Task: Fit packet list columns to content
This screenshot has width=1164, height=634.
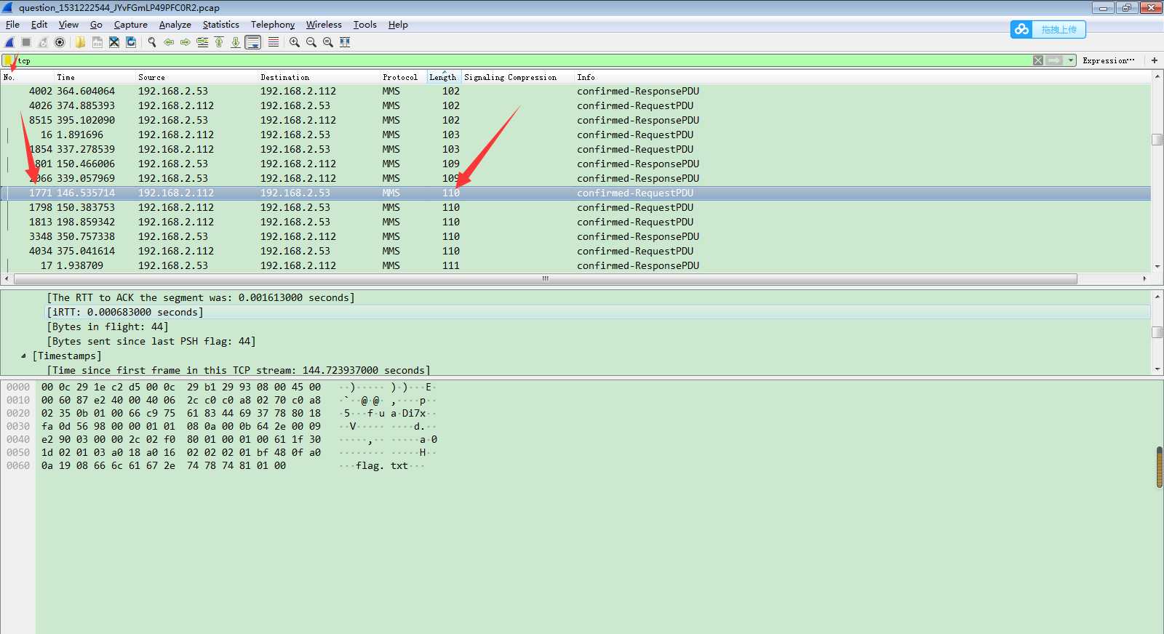Action: pos(345,42)
